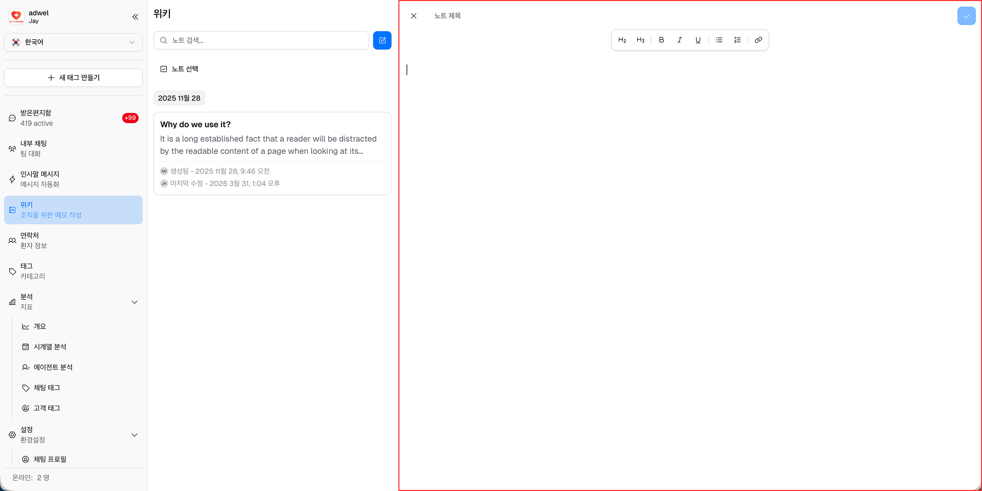Open the 한국어 language dropdown
982x491 pixels.
coord(73,42)
